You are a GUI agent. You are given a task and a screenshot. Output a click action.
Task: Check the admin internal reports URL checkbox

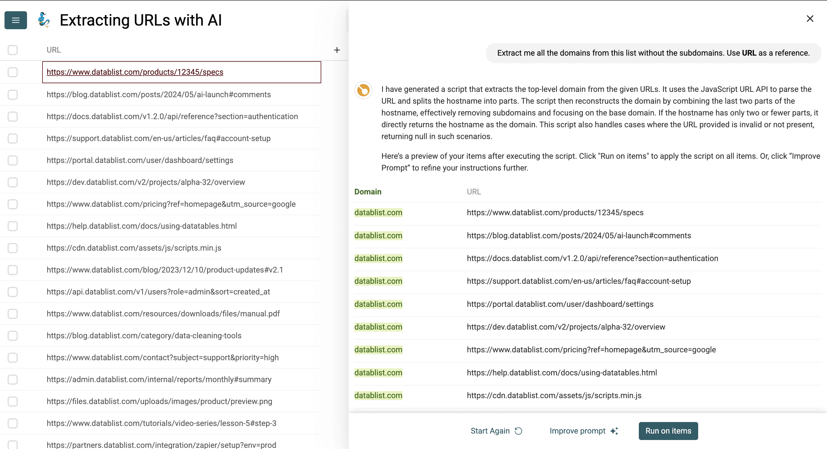[13, 379]
